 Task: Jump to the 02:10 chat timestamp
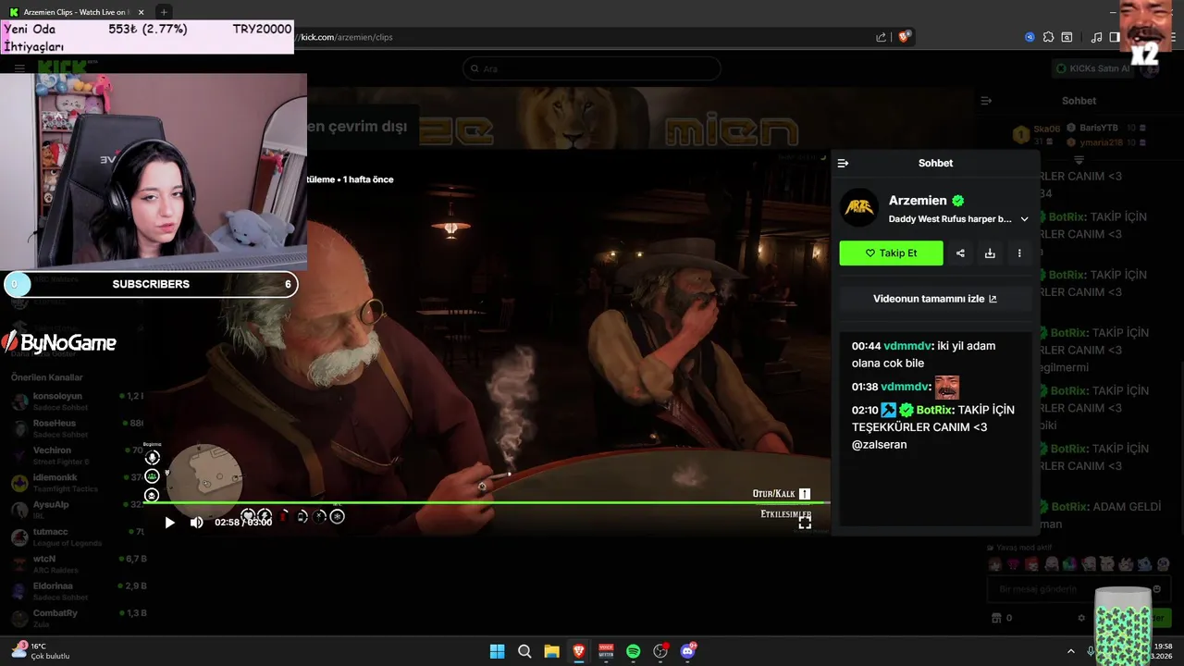coord(865,410)
